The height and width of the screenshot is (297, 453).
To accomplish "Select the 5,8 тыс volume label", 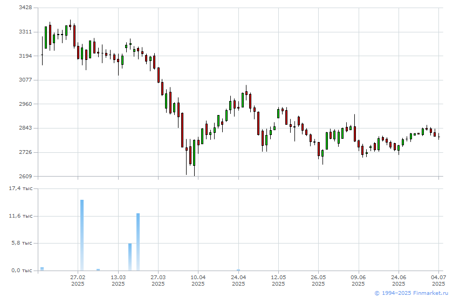I will [22, 243].
